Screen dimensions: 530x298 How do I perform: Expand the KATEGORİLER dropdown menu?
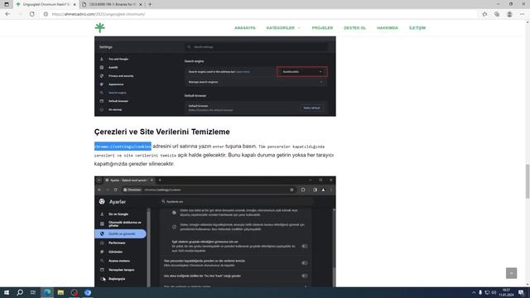tap(283, 27)
